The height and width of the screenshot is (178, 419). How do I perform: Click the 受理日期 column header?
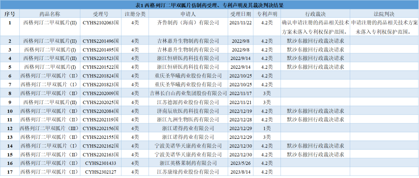coord(241,14)
